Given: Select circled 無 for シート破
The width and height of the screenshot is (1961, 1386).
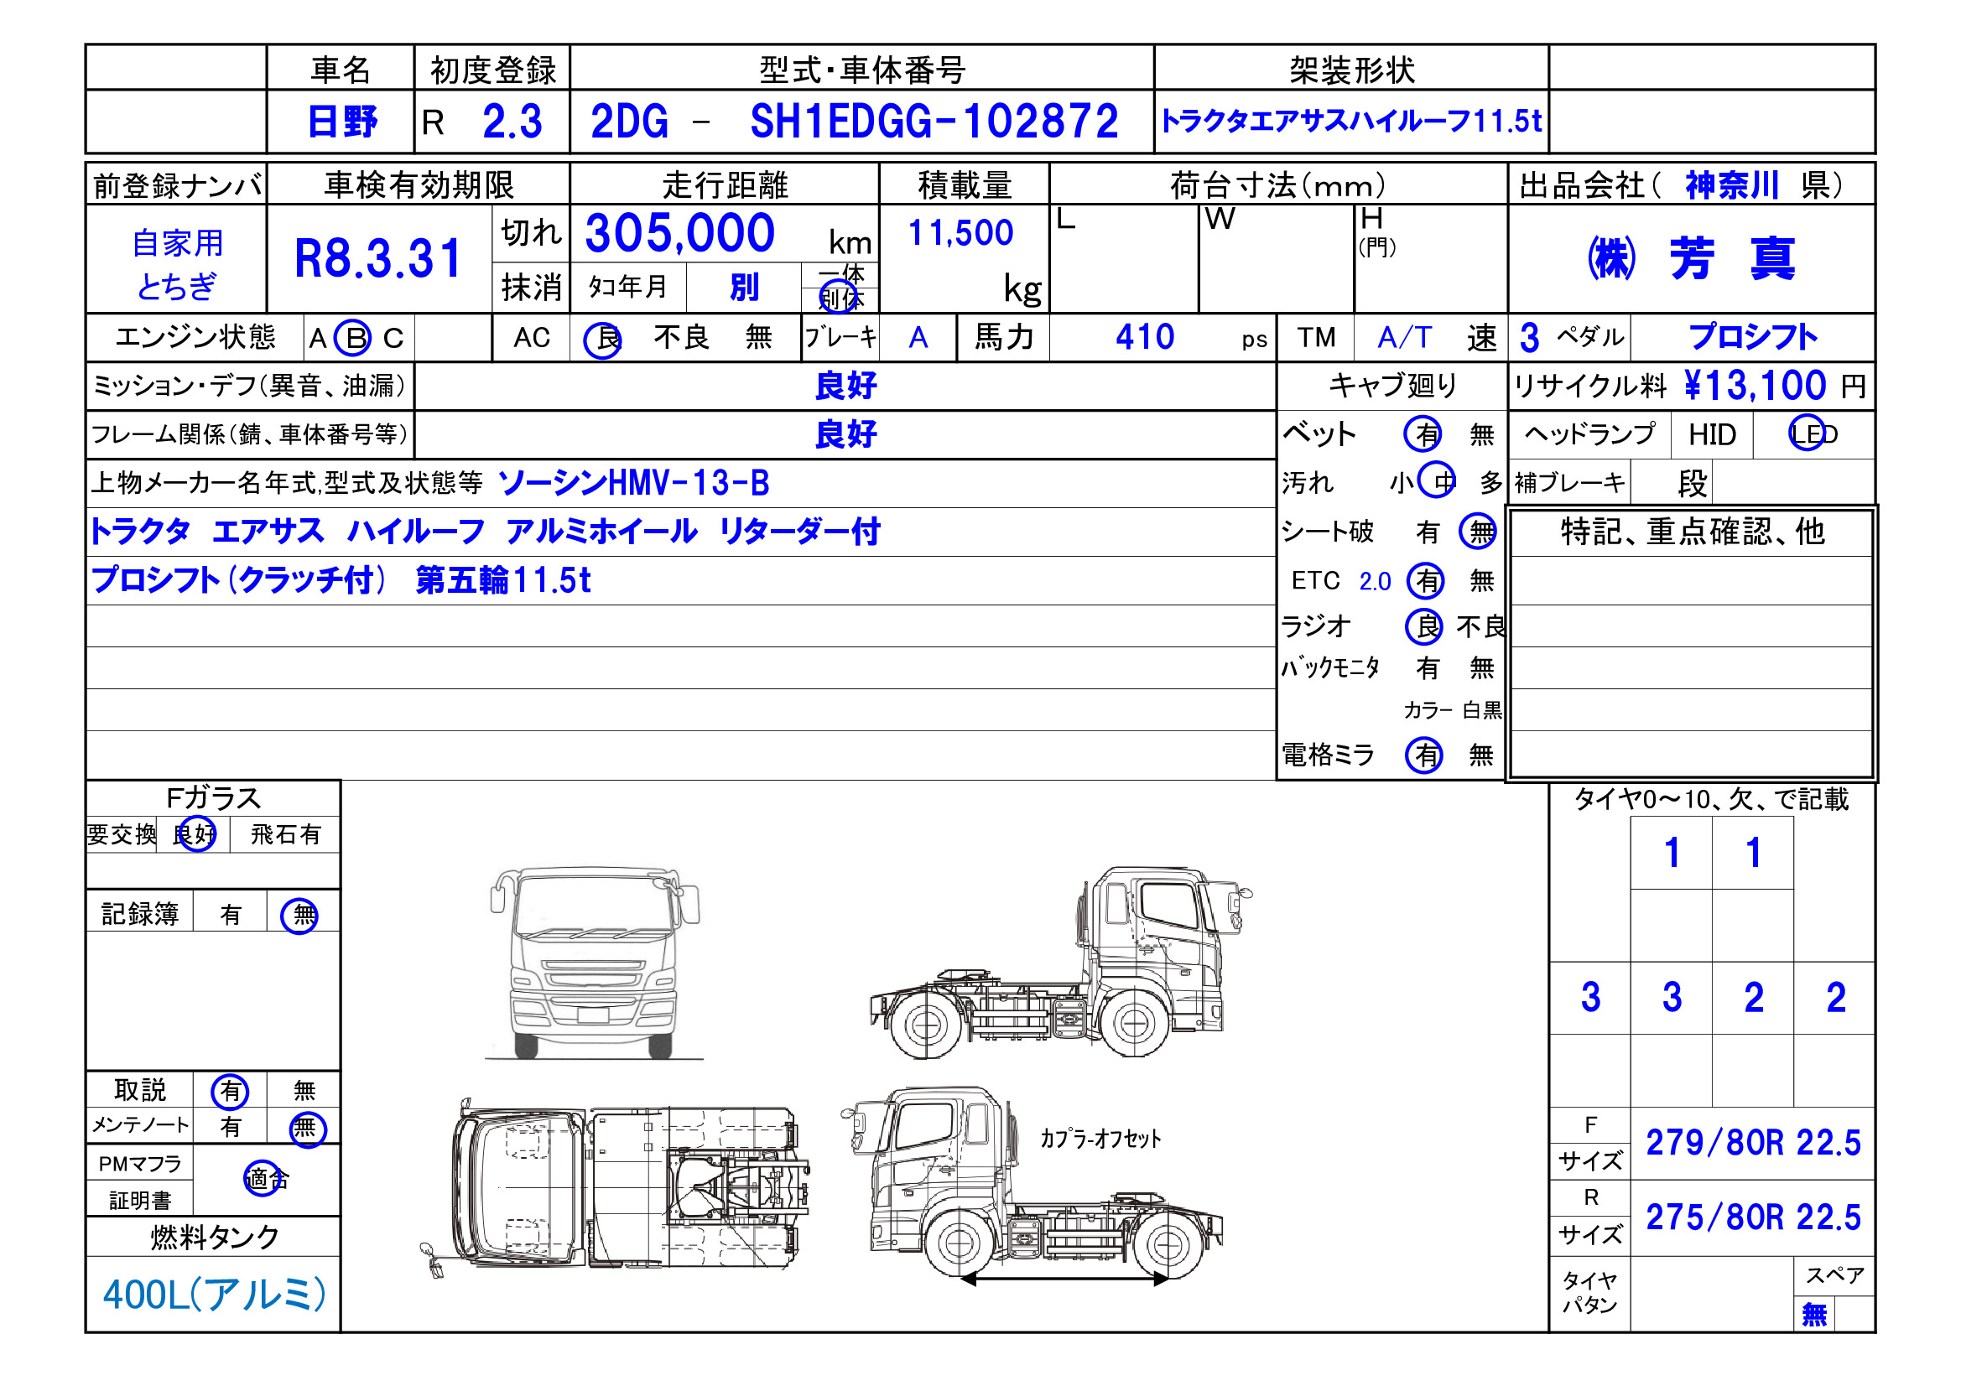Looking at the screenshot, I should [1478, 531].
